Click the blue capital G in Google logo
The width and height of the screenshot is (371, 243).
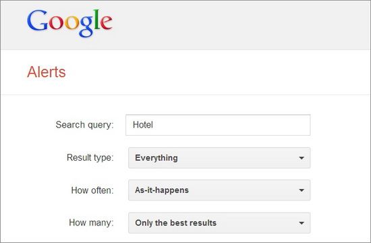[x=38, y=20]
